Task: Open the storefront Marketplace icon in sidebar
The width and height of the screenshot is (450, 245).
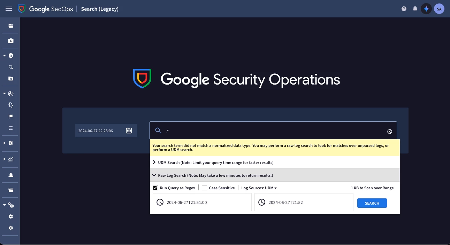Action: point(11,190)
